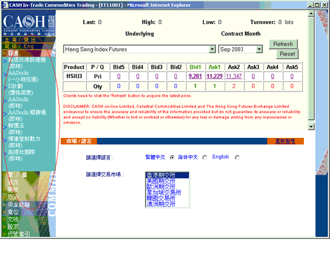The image size is (330, 258).
Task: Click the 主頁 link in the sidebar
Action: tap(11, 40)
